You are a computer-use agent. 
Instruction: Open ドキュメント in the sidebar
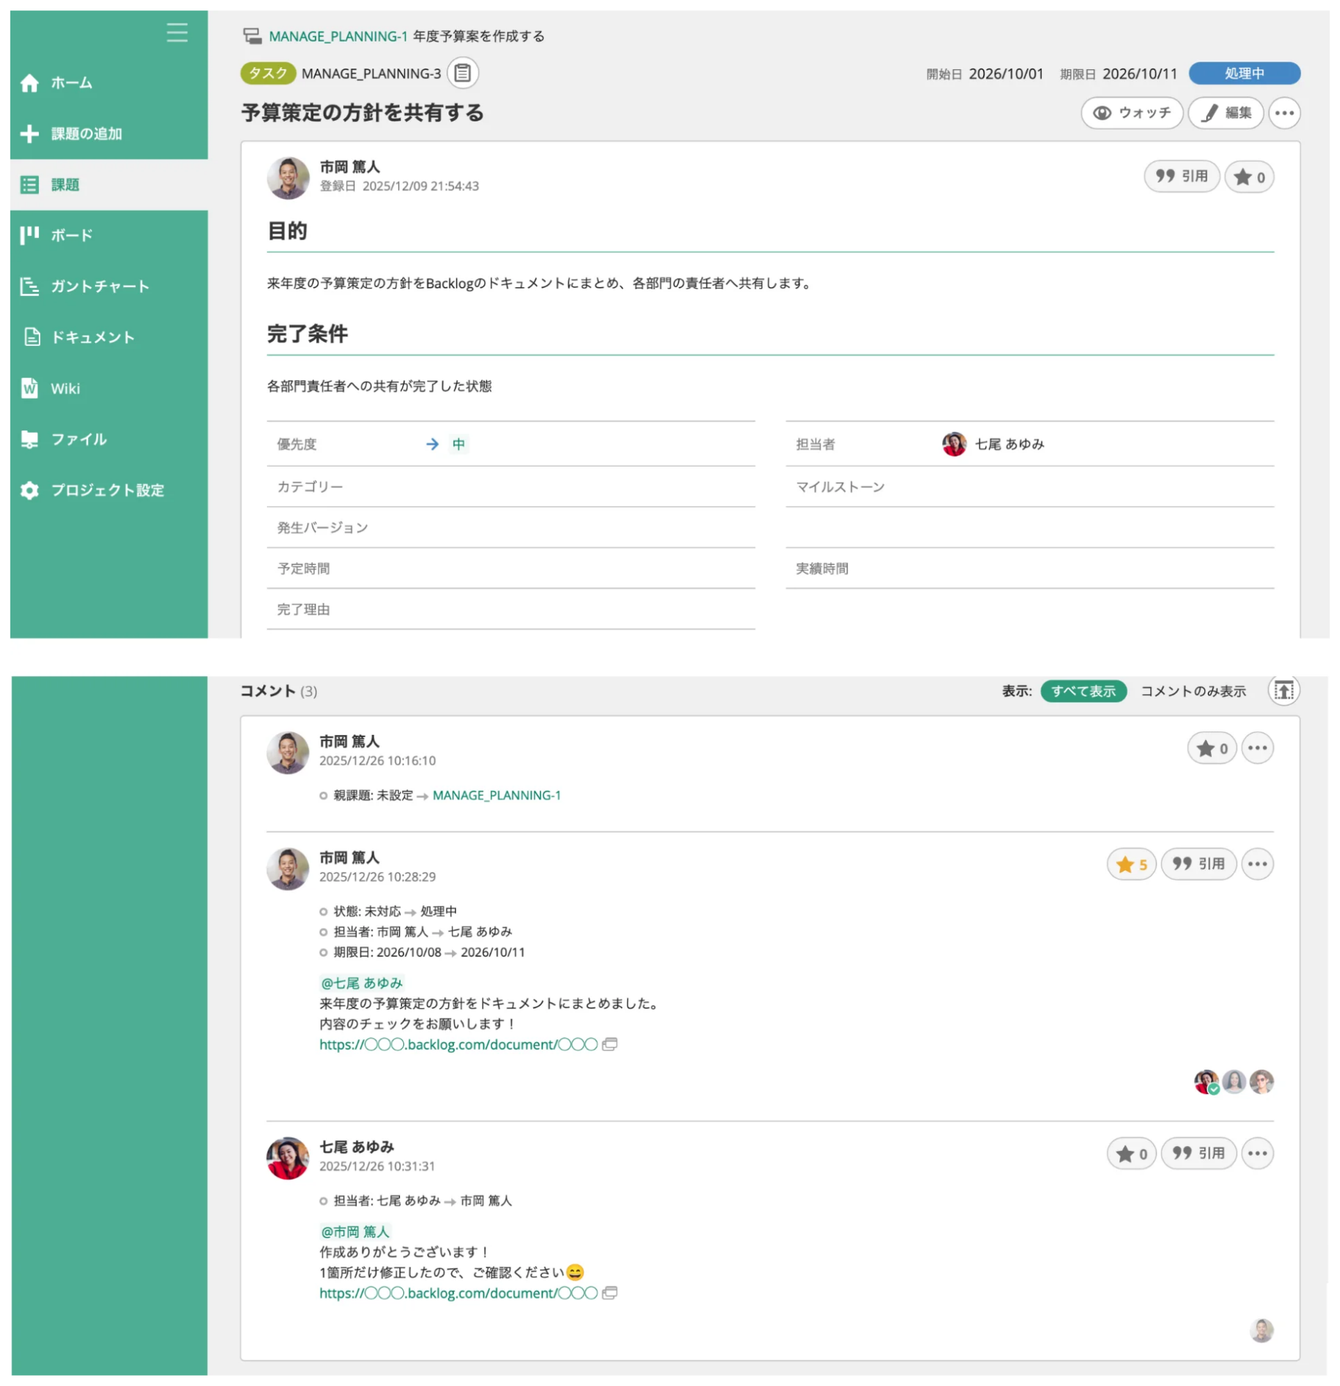(109, 337)
